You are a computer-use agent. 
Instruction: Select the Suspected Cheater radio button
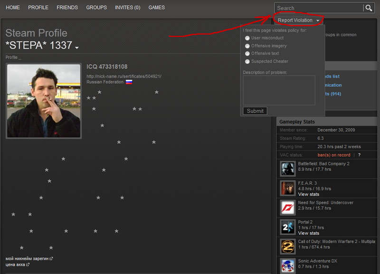point(247,62)
